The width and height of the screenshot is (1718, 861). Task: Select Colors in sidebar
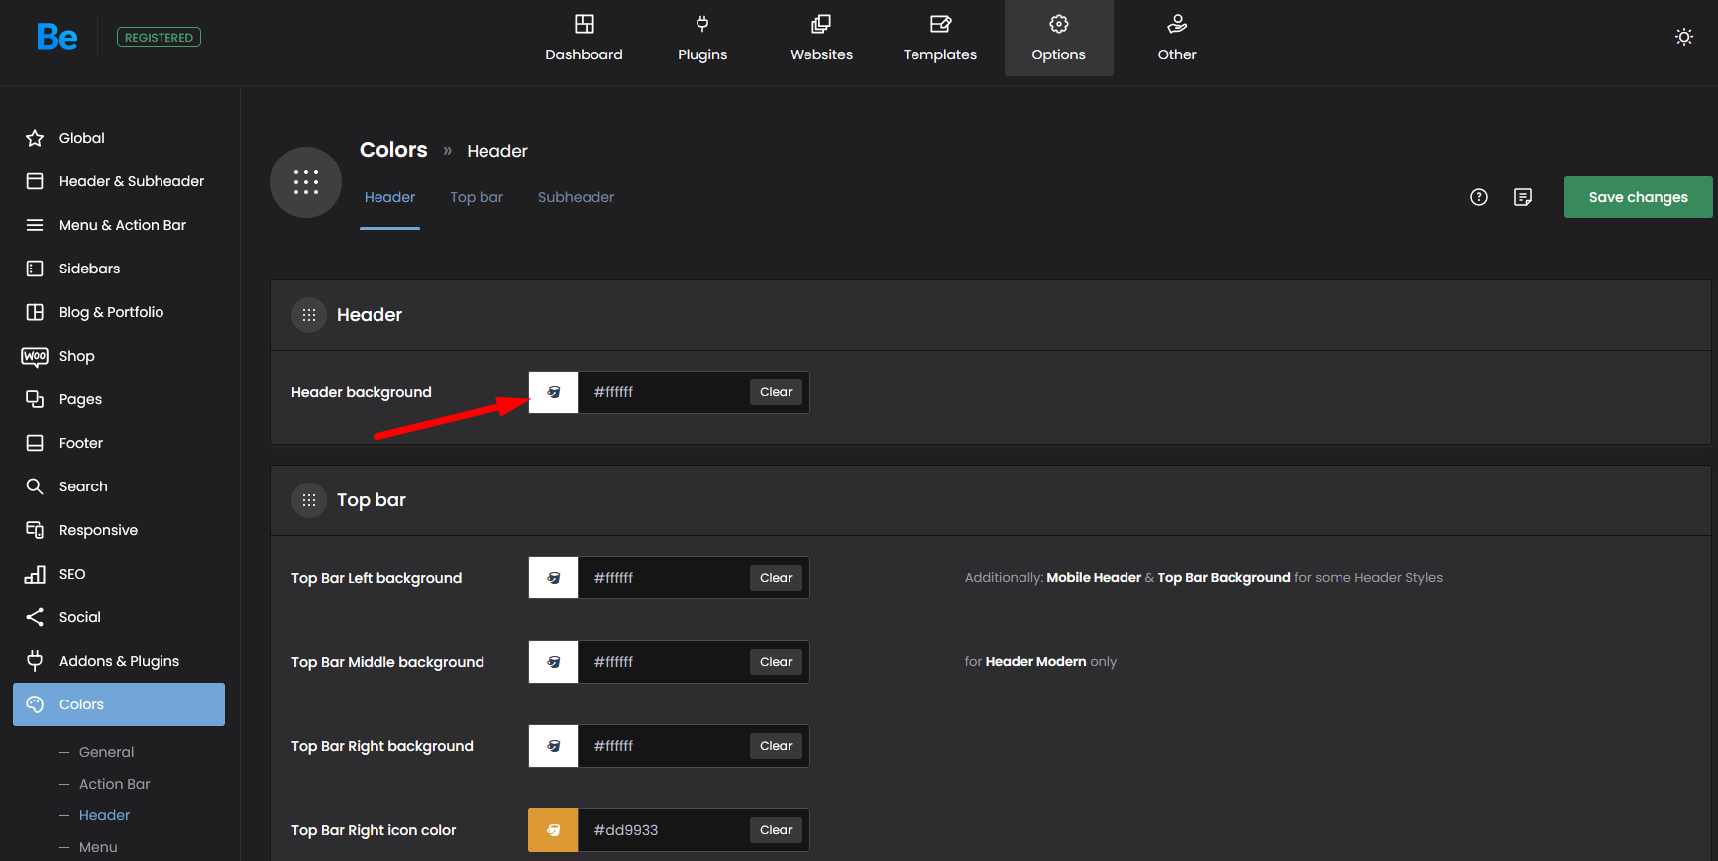[119, 704]
